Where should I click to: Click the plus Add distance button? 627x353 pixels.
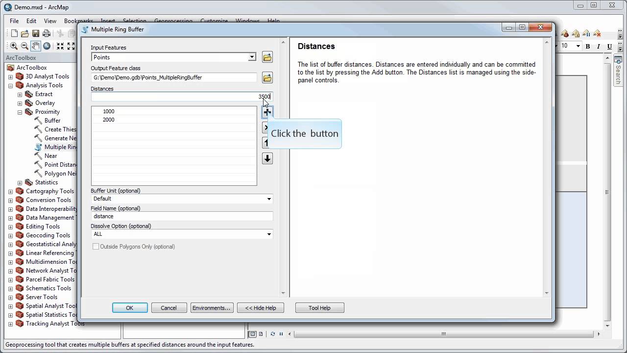267,112
